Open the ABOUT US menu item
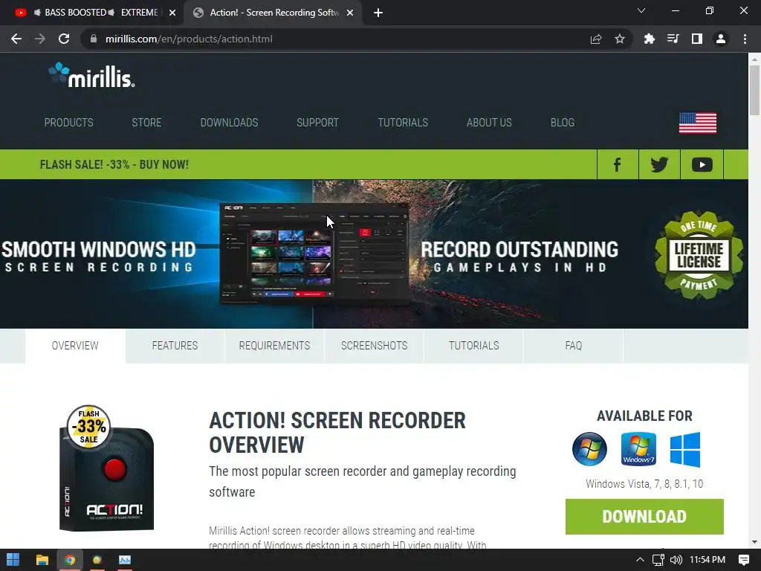 point(489,123)
